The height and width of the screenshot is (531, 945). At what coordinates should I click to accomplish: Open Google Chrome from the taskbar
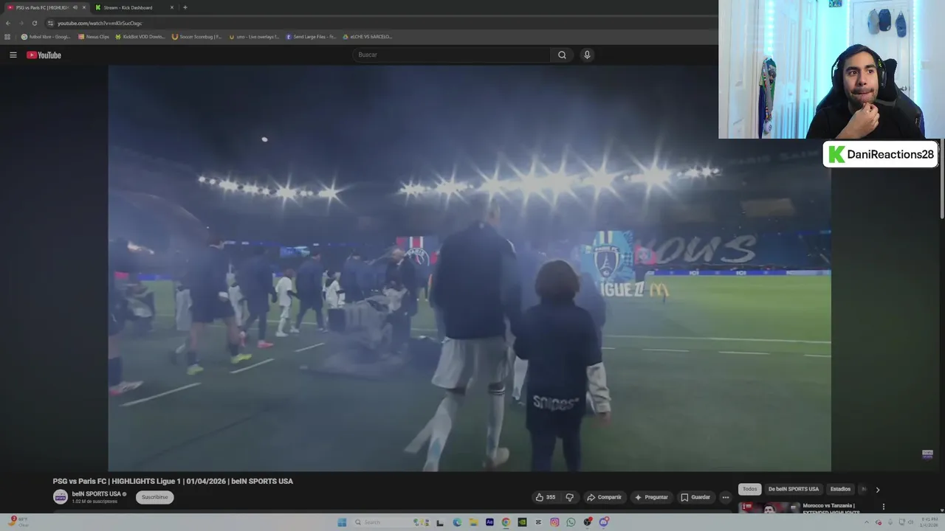pos(506,522)
